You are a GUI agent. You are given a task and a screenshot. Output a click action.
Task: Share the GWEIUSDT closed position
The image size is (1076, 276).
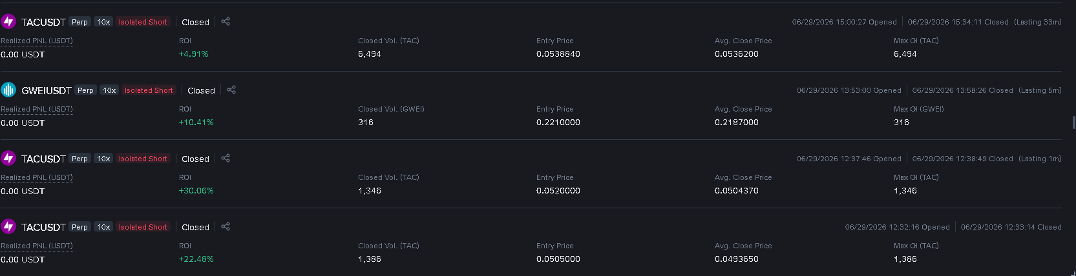231,90
